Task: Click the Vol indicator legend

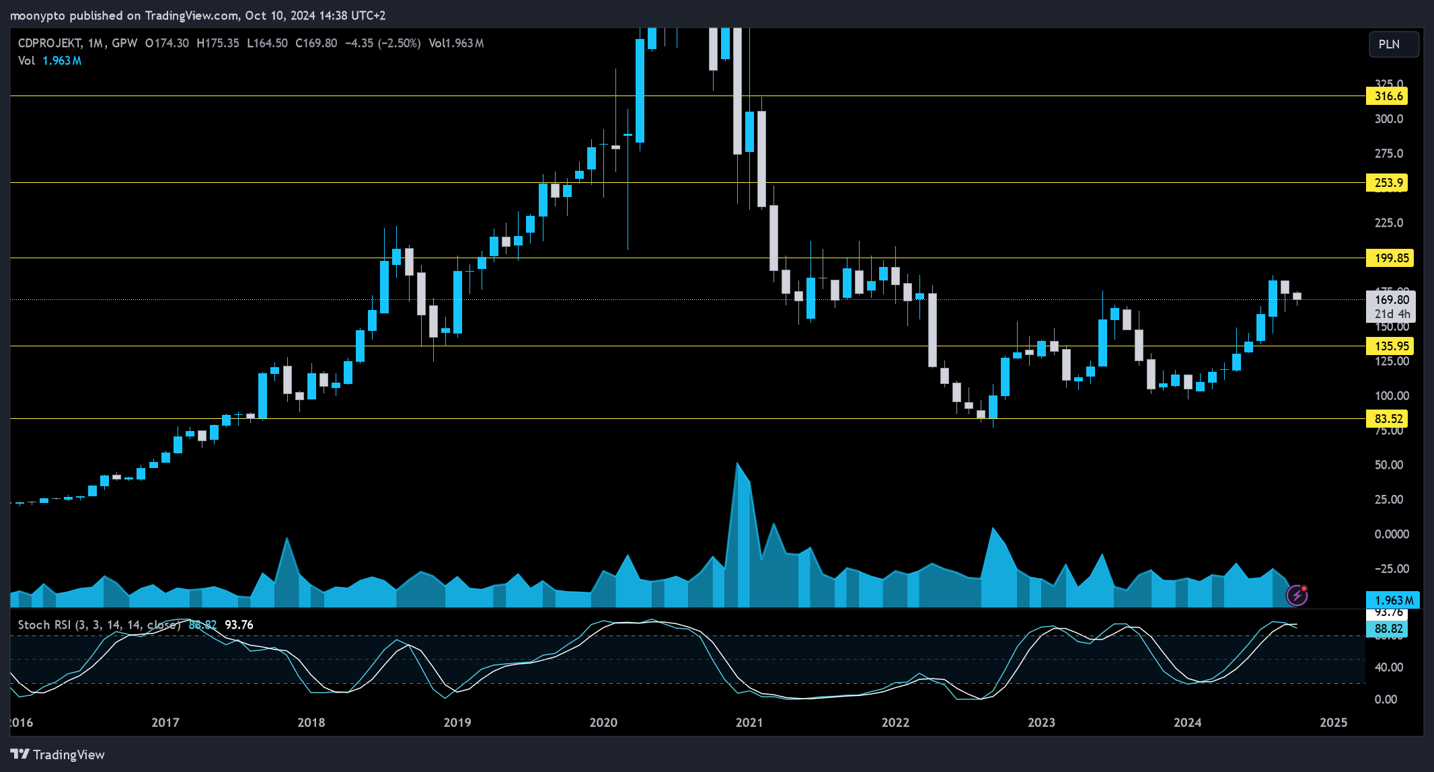Action: (x=50, y=61)
